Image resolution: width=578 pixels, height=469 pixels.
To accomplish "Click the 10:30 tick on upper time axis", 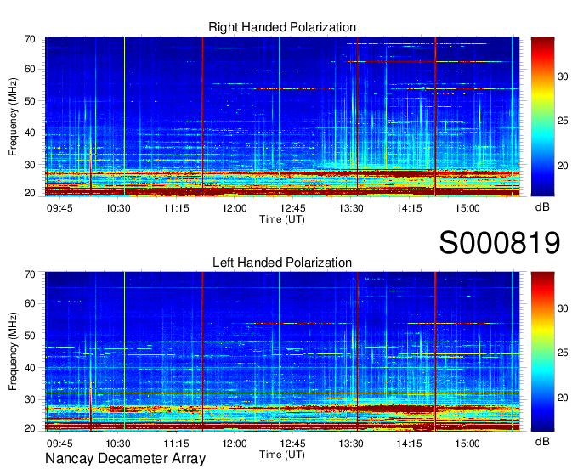I will coord(118,208).
